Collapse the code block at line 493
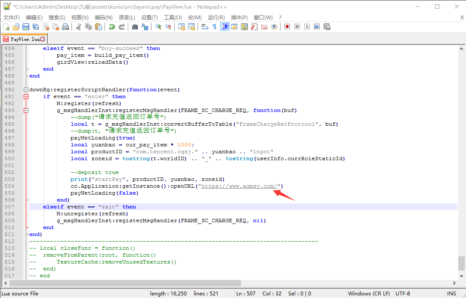 (x=26, y=110)
